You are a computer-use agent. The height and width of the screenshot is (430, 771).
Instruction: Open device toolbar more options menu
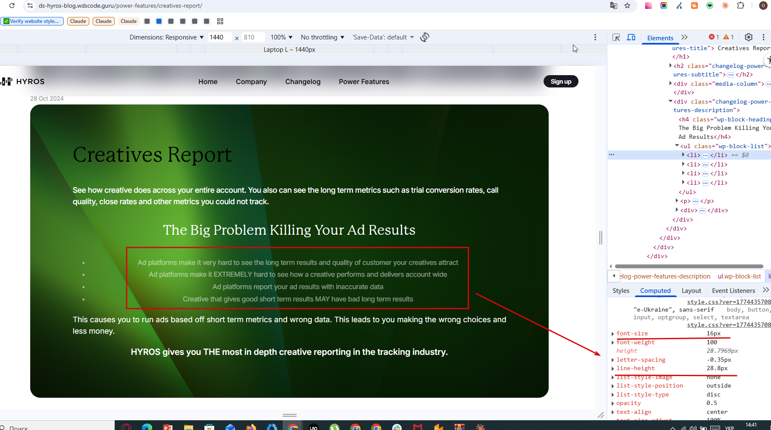595,37
